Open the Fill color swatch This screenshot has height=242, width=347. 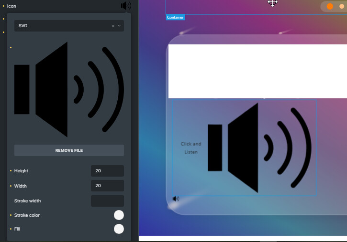click(119, 229)
